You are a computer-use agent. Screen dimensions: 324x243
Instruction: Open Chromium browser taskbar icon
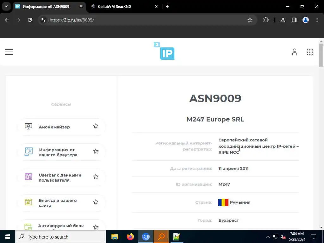coord(146,237)
